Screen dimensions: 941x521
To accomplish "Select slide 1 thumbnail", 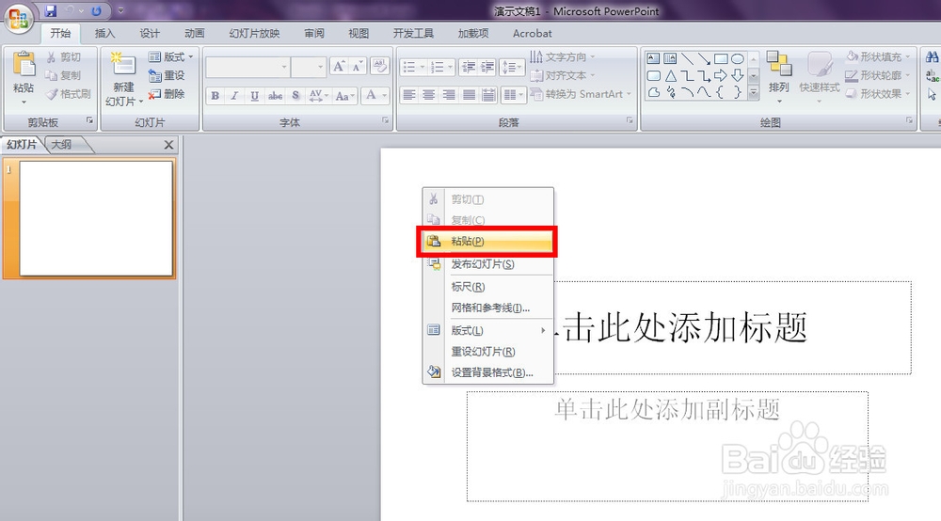I will point(96,218).
